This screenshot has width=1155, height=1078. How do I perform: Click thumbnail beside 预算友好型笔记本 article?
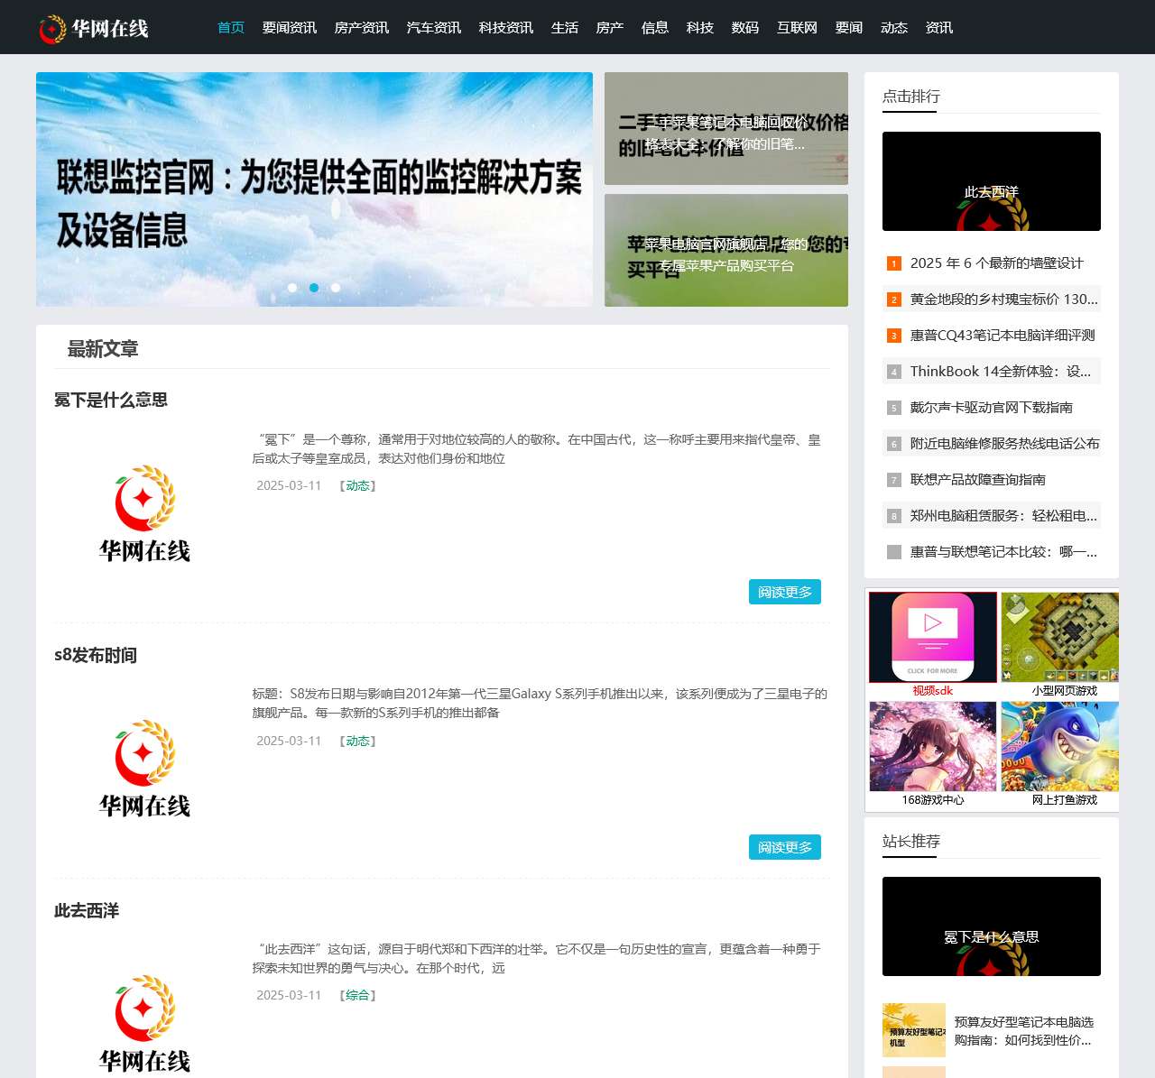coord(914,1030)
